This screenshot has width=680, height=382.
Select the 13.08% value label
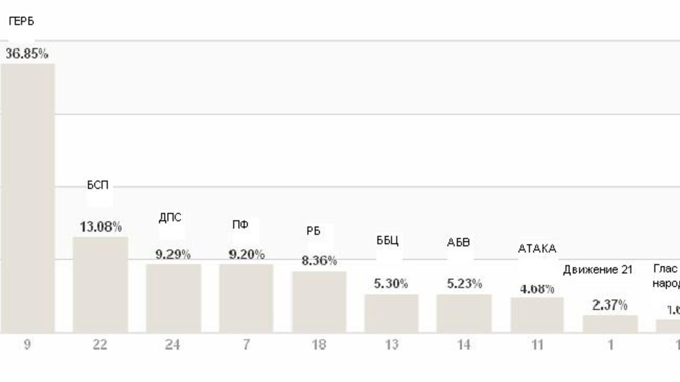(100, 227)
